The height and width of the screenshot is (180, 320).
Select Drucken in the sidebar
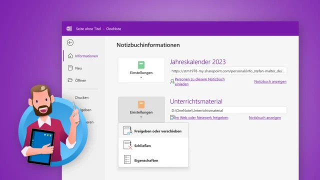82,97
